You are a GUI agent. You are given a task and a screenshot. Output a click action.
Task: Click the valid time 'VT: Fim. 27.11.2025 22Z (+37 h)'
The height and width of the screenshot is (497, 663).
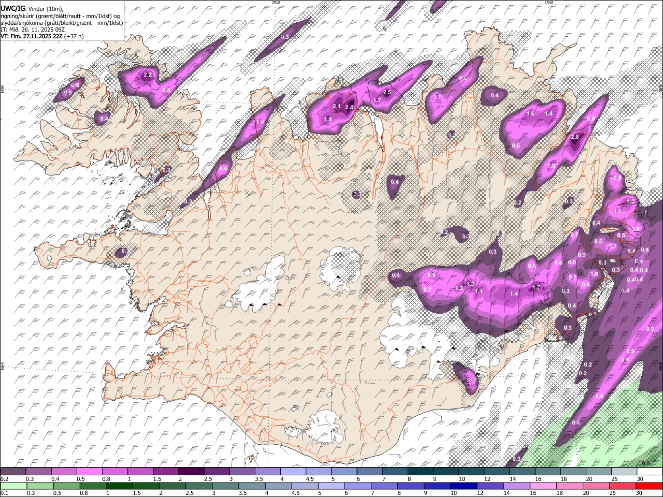[x=42, y=36]
